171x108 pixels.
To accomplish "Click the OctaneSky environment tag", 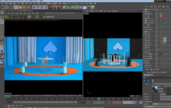I will coord(161,23).
